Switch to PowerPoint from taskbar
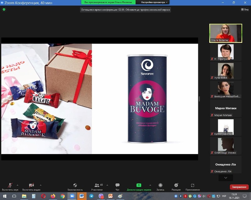251x200 pixels. (x=110, y=196)
